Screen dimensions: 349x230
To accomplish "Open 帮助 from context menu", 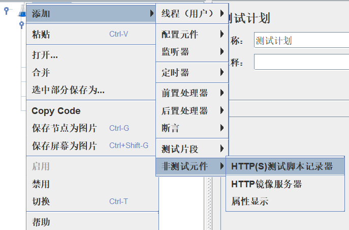I will tap(92, 222).
